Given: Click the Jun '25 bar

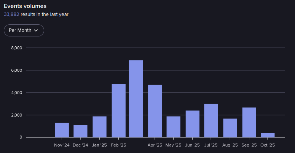Looking at the screenshot, I should (x=192, y=124).
